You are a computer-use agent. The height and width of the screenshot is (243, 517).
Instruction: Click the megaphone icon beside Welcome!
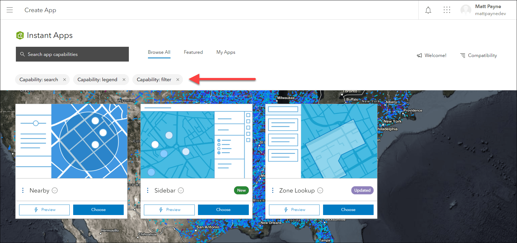point(419,55)
